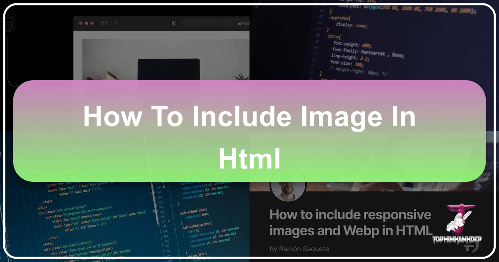Click the padlock icon in address bar
The image size is (499, 262).
tap(239, 24)
